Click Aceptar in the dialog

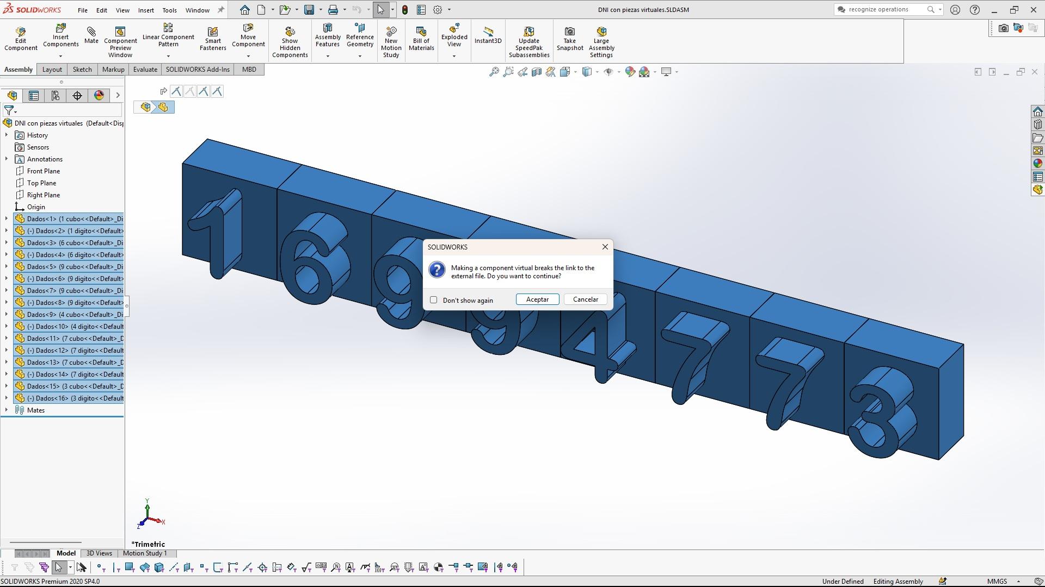(x=537, y=299)
